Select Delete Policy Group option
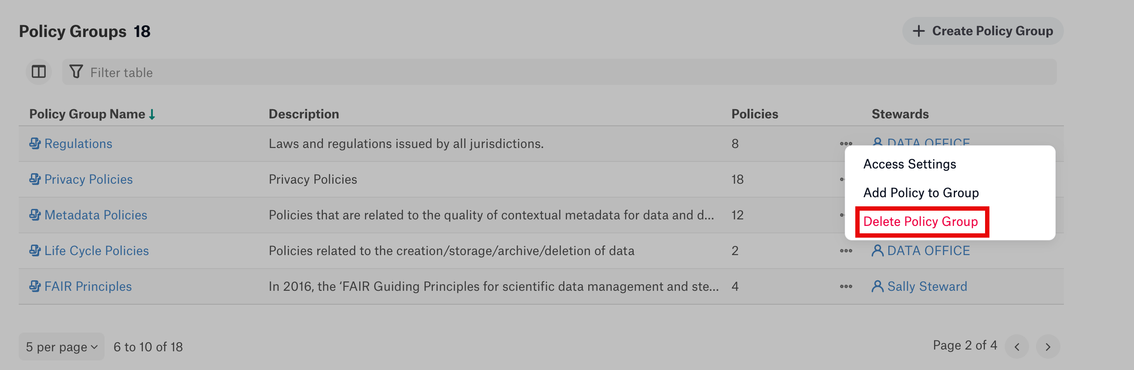The width and height of the screenshot is (1134, 370). (921, 221)
